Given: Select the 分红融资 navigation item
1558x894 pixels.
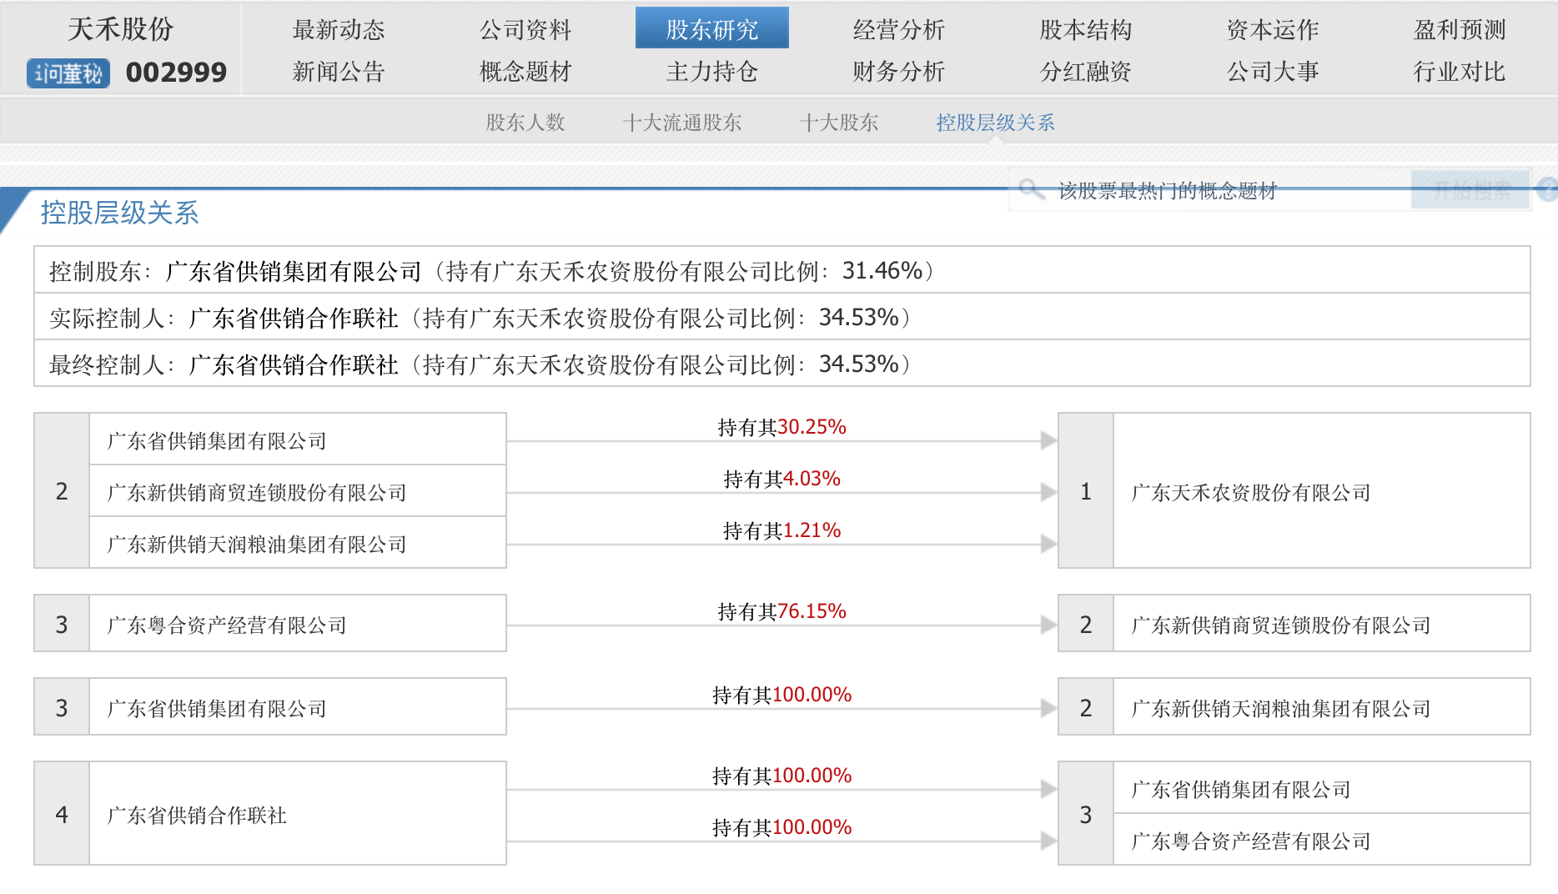Looking at the screenshot, I should coord(1086,72).
